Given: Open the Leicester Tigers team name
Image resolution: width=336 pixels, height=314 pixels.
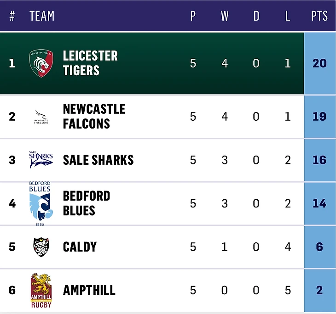Looking at the screenshot, I should click(90, 63).
